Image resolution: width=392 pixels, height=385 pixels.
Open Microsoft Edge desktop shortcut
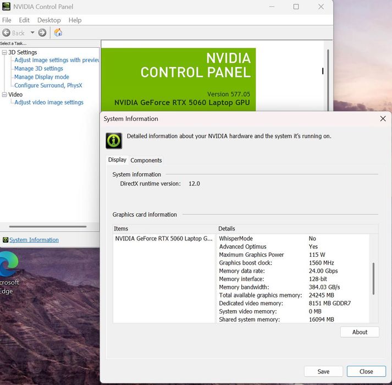[x=9, y=273]
